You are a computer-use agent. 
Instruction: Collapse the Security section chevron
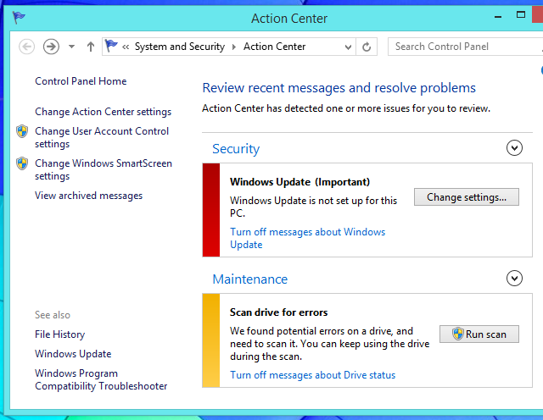coord(514,148)
